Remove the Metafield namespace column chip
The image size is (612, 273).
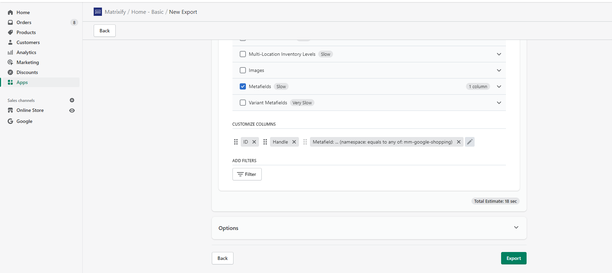click(x=459, y=142)
